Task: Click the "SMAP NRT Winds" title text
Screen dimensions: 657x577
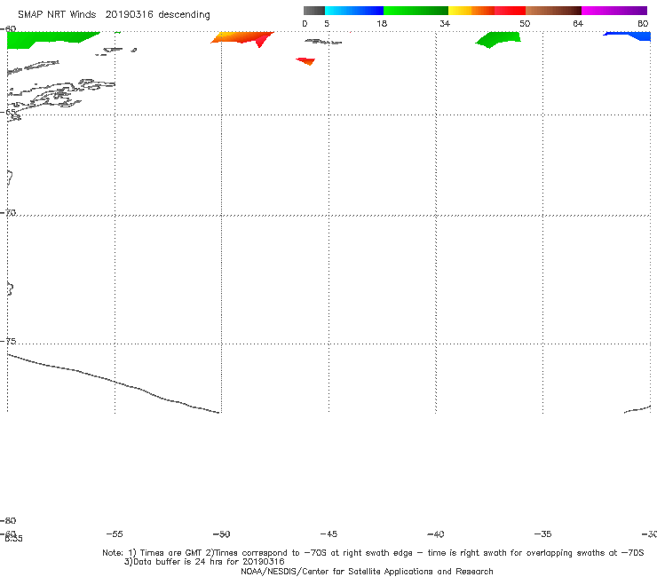Action: point(57,14)
